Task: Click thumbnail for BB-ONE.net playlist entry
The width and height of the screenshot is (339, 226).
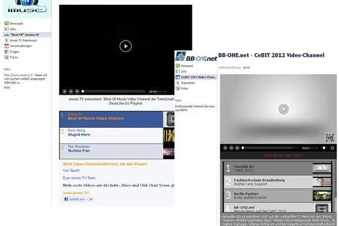Action: [x=322, y=208]
